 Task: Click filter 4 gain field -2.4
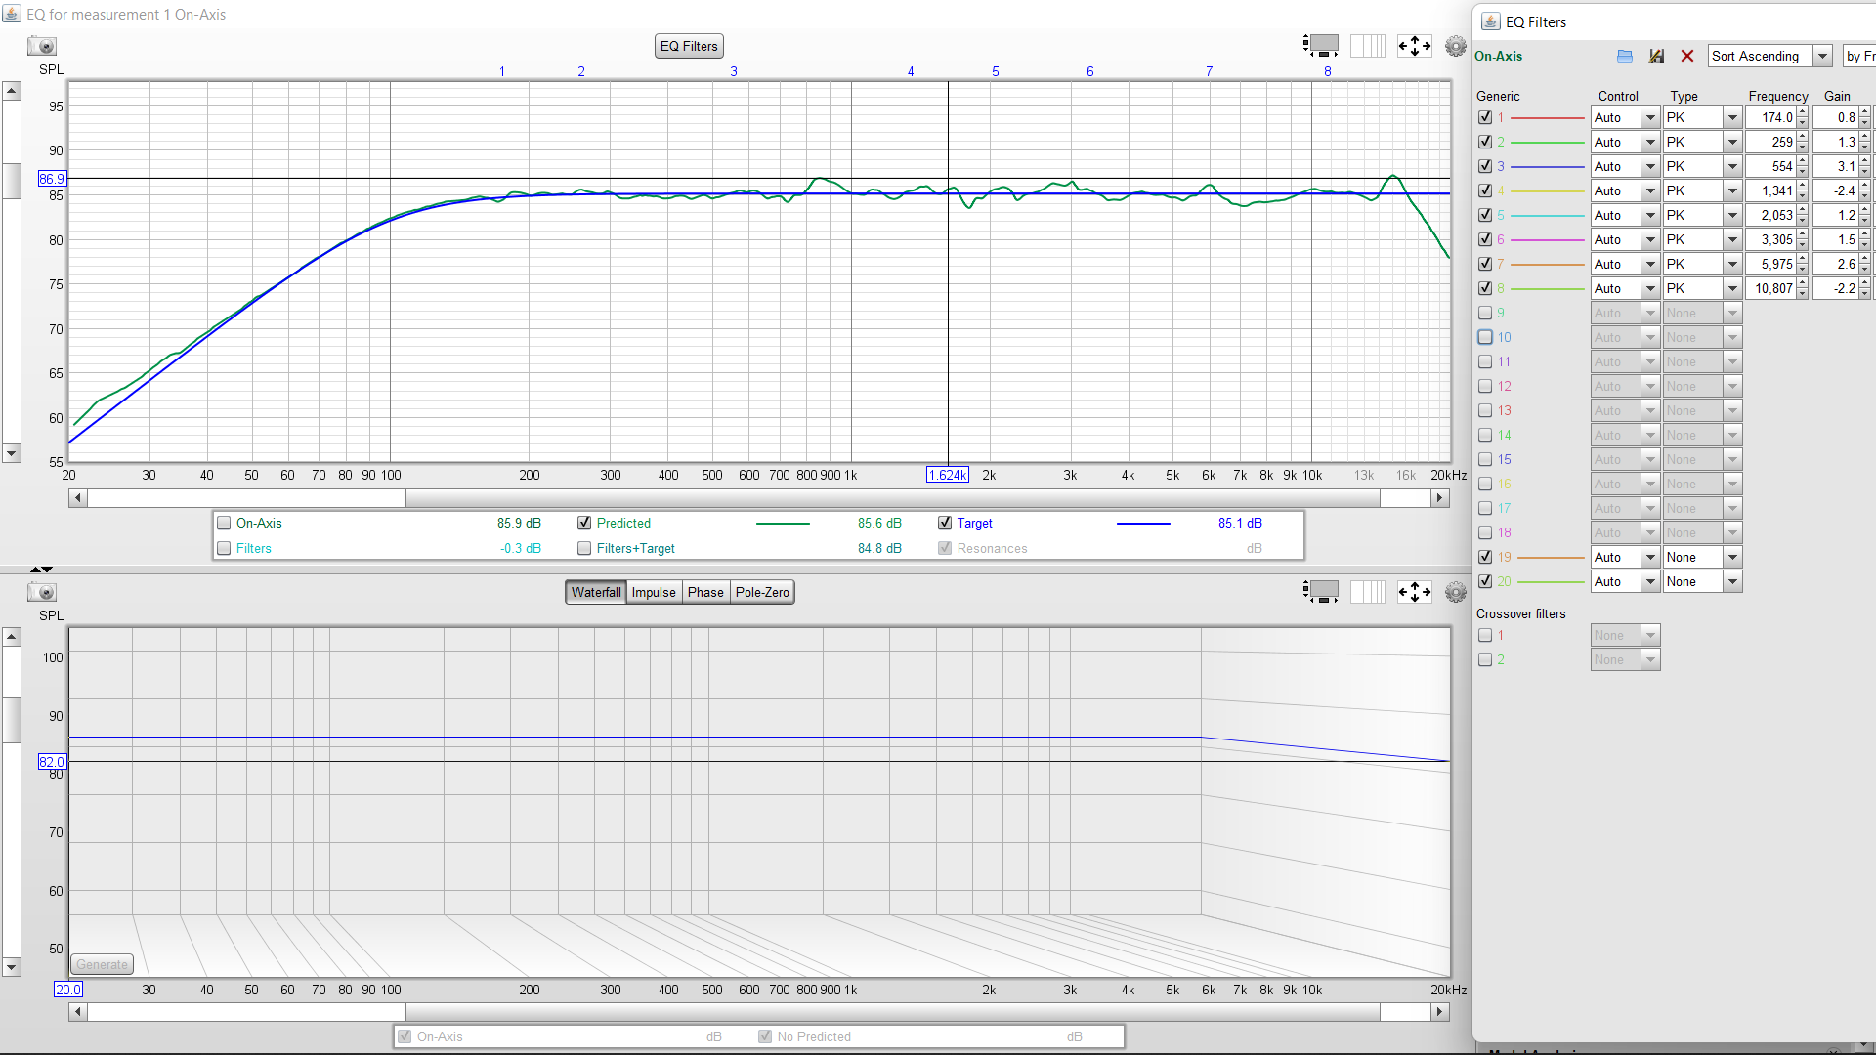click(1836, 190)
